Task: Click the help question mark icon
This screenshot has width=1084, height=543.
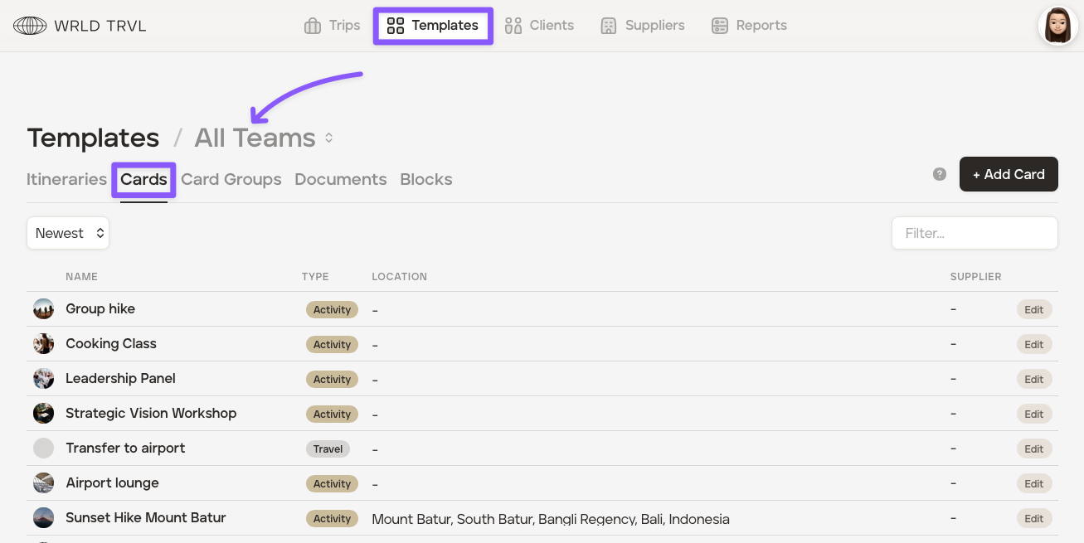Action: (940, 174)
